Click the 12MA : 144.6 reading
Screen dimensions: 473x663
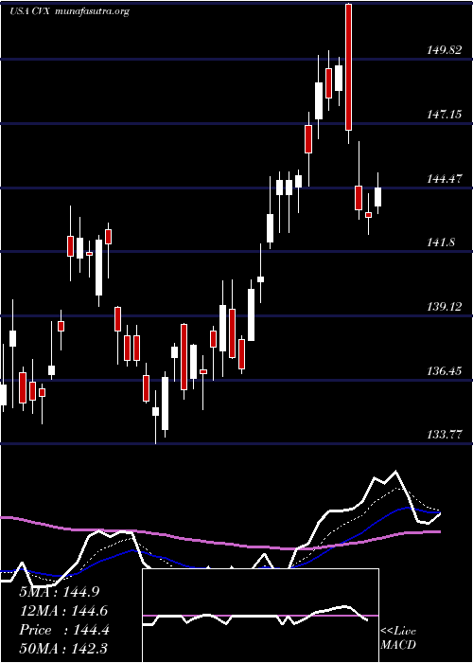pyautogui.click(x=63, y=611)
